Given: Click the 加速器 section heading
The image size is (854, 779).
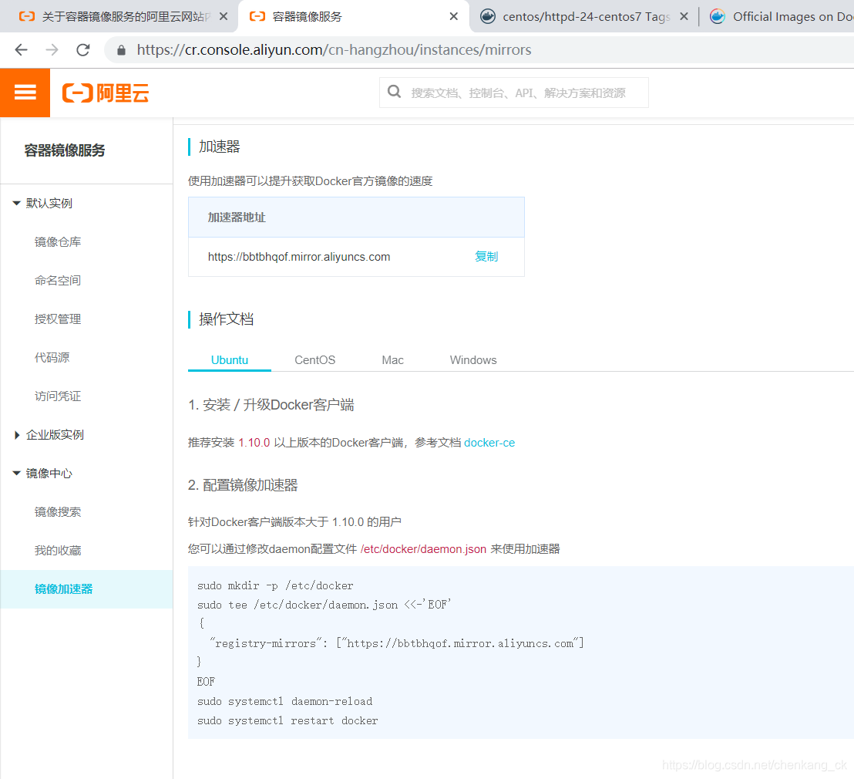Looking at the screenshot, I should pos(219,147).
